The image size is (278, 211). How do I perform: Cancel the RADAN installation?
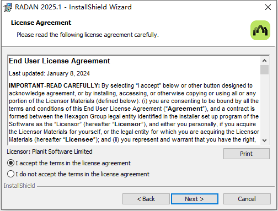(247, 199)
